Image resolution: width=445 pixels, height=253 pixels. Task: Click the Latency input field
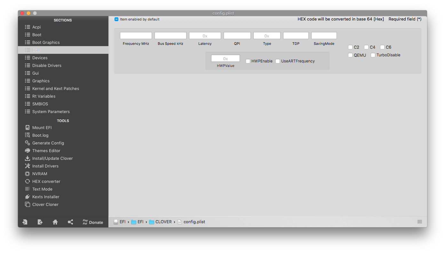tap(205, 36)
